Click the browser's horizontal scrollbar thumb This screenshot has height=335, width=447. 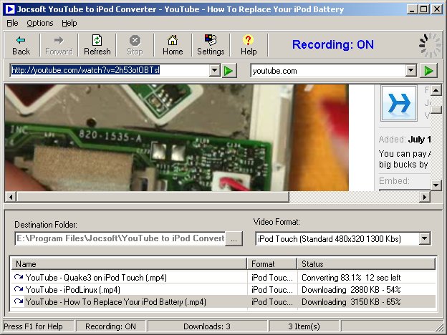click(x=153, y=197)
